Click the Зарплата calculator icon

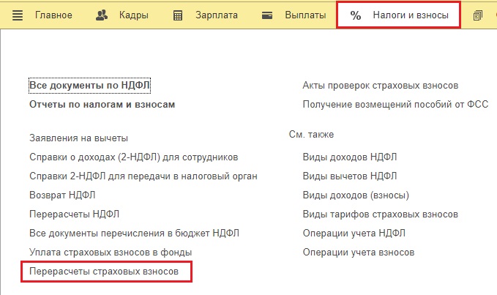pyautogui.click(x=178, y=15)
